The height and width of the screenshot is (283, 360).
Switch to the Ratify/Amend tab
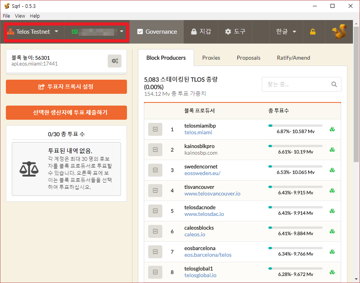[x=294, y=58]
